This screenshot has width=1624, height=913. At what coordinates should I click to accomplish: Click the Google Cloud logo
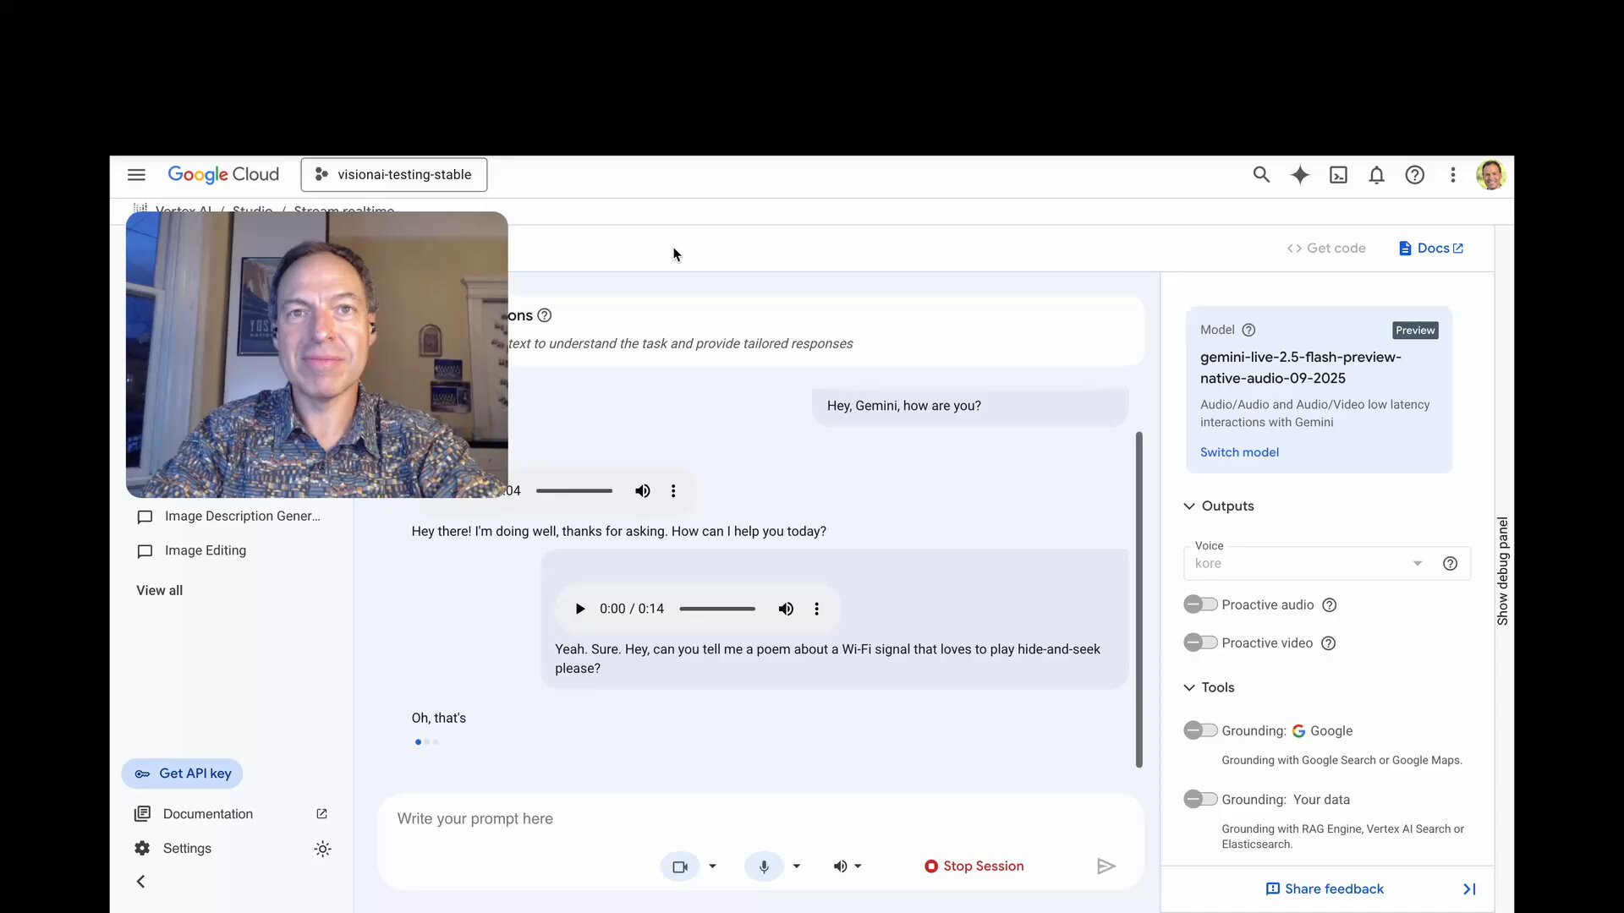pos(223,174)
